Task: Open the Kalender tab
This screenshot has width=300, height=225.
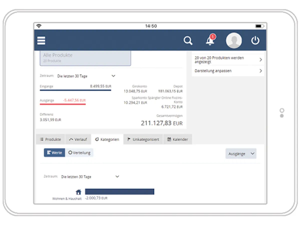Action: pos(178,139)
